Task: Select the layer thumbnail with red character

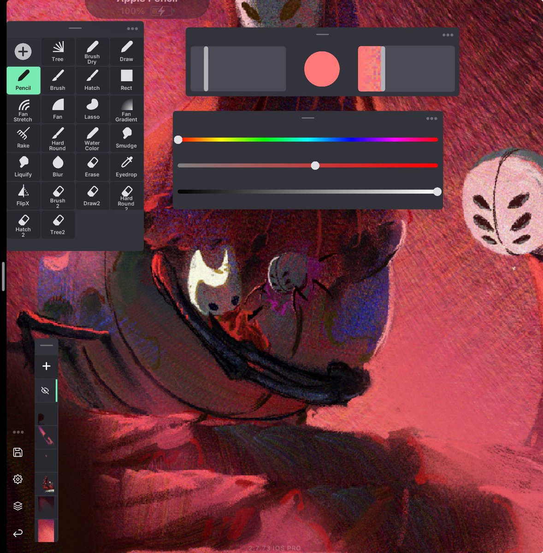Action: click(x=46, y=483)
